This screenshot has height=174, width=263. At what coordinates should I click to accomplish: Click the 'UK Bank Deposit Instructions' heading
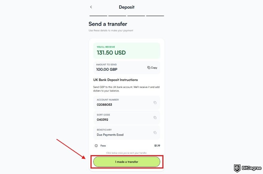(x=115, y=80)
